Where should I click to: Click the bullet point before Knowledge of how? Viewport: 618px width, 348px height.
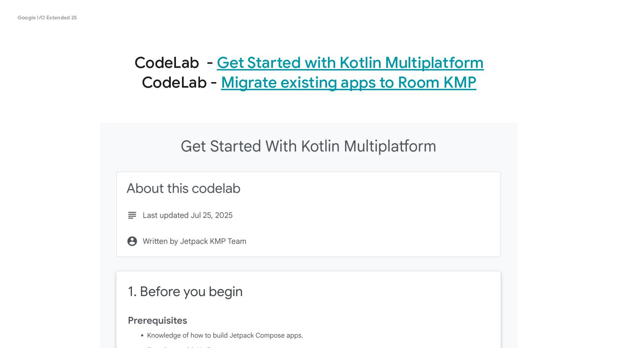pyautogui.click(x=142, y=336)
